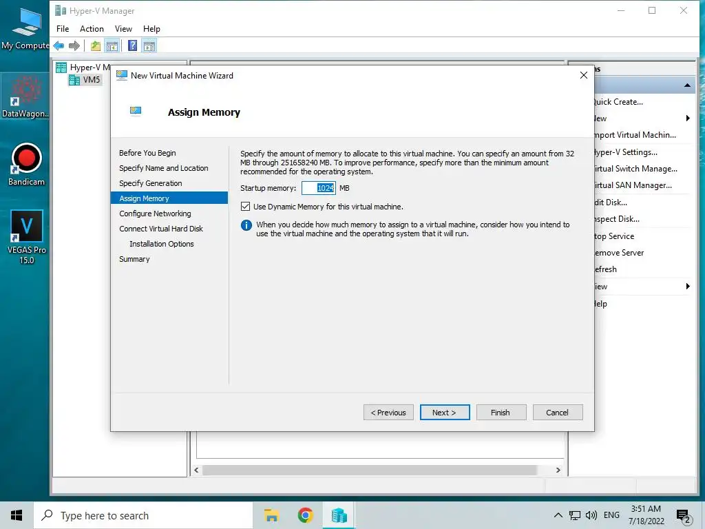Expand the View submenu arrow in Actions pane

[688, 287]
